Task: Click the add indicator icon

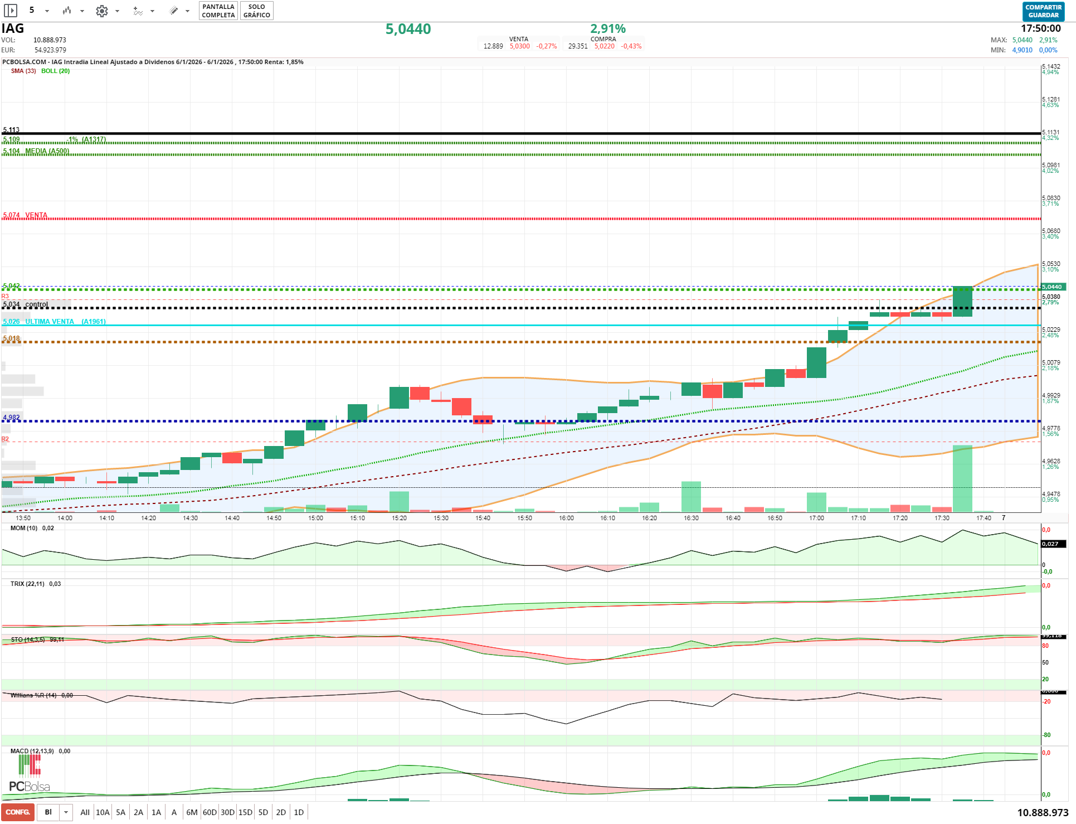Action: pyautogui.click(x=138, y=11)
